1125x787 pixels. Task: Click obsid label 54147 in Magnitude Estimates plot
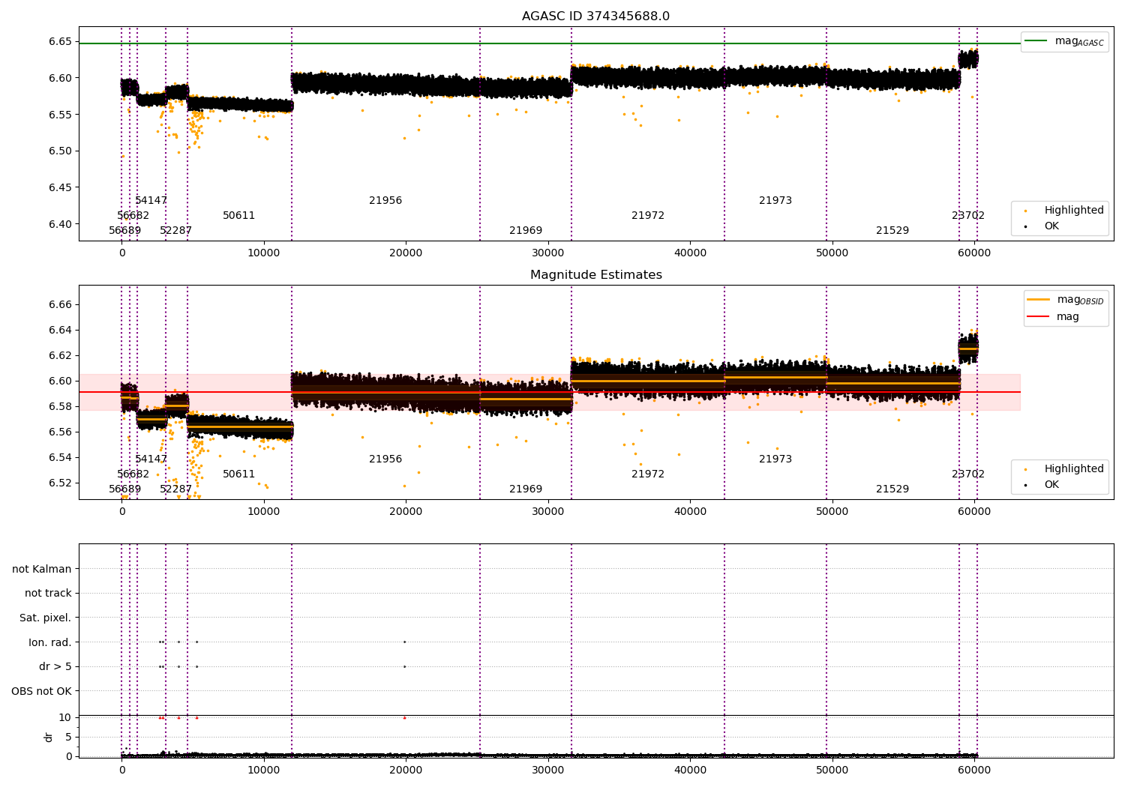(x=151, y=459)
